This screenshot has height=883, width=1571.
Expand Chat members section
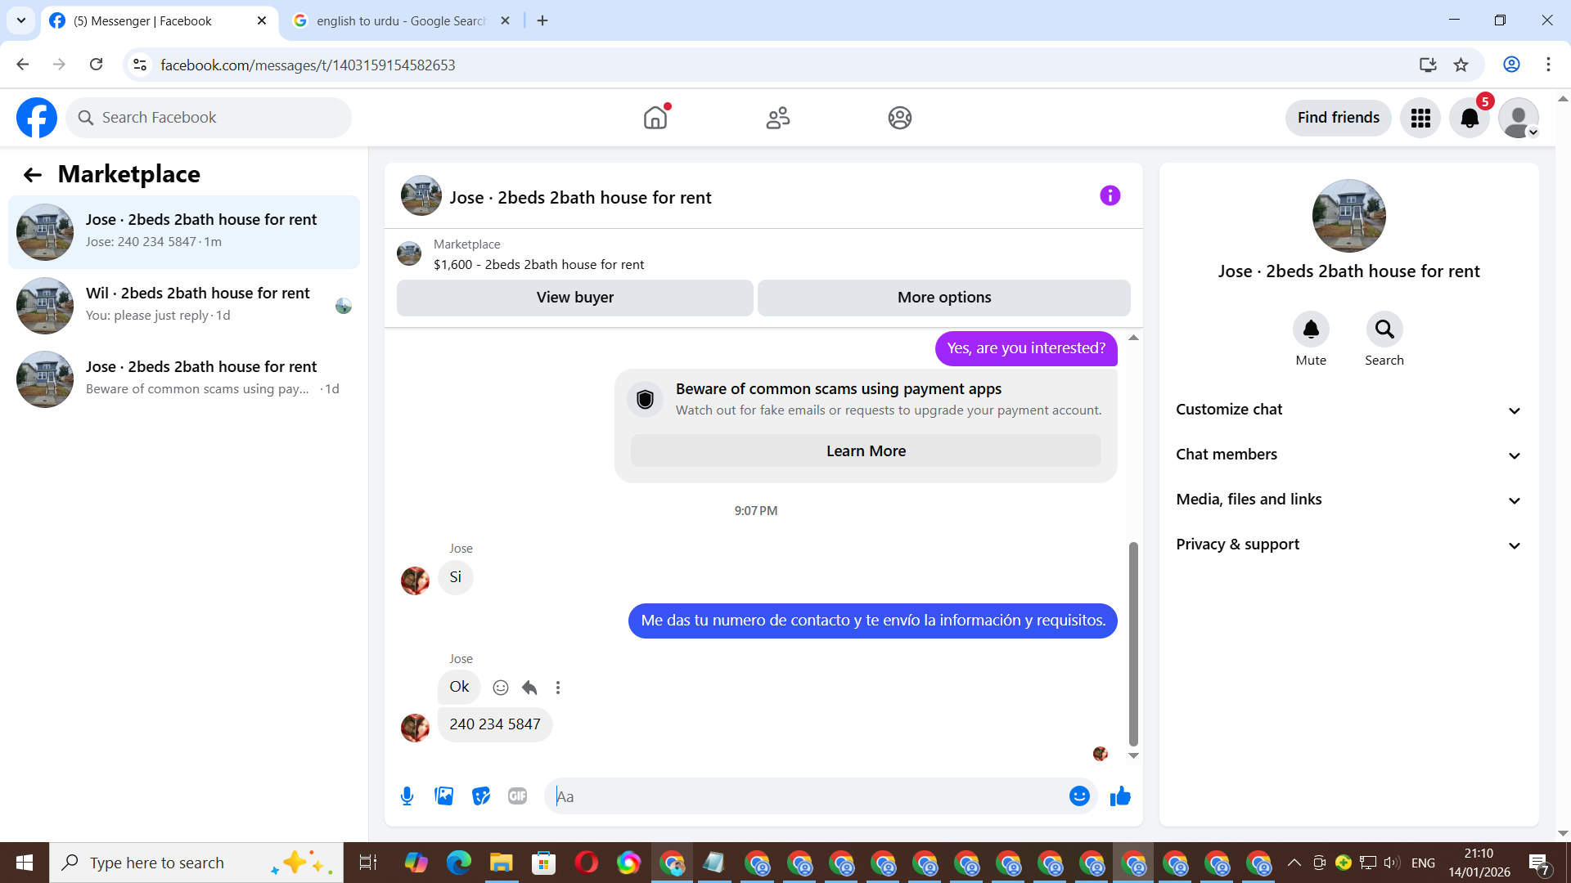[1348, 455]
